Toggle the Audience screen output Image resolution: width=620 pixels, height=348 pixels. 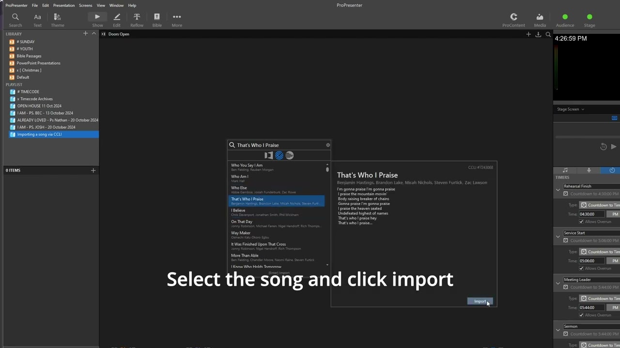pos(565,20)
